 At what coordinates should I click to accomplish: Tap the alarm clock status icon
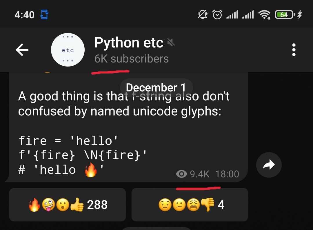(x=217, y=14)
